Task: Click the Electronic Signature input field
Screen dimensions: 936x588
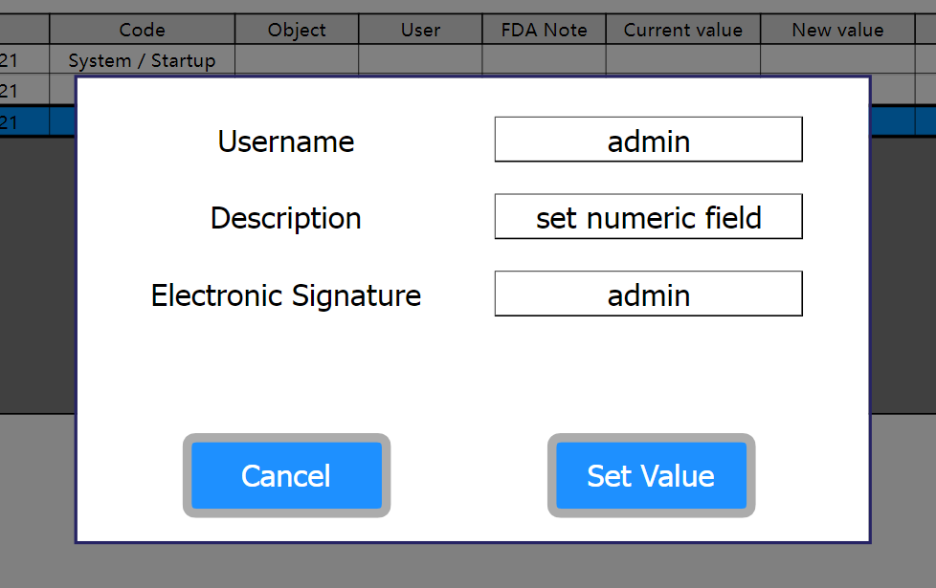Action: [x=648, y=294]
